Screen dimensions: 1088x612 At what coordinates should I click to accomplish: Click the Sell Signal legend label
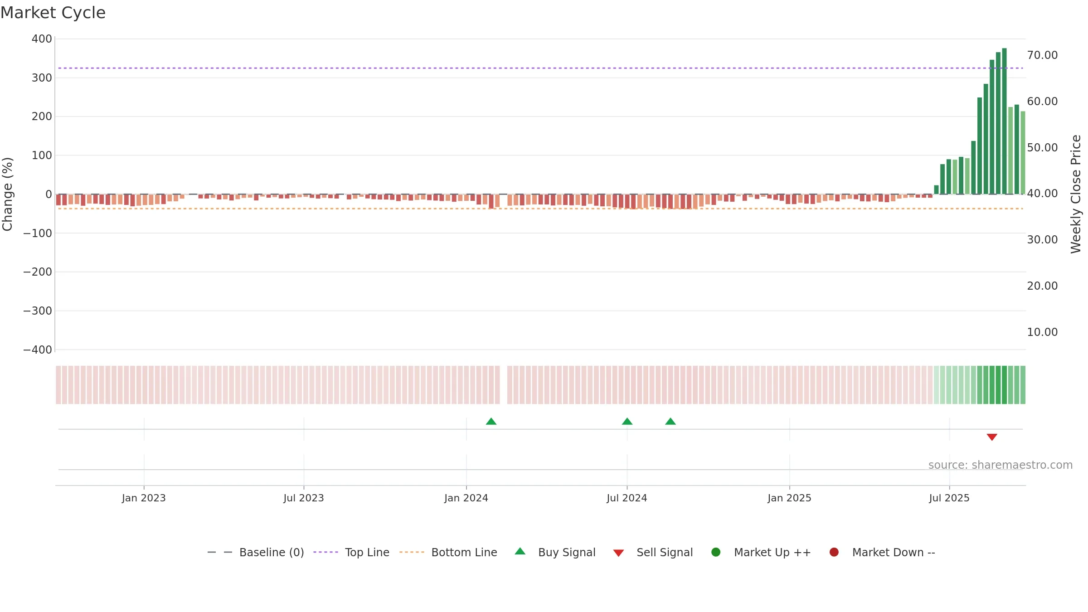pyautogui.click(x=665, y=552)
